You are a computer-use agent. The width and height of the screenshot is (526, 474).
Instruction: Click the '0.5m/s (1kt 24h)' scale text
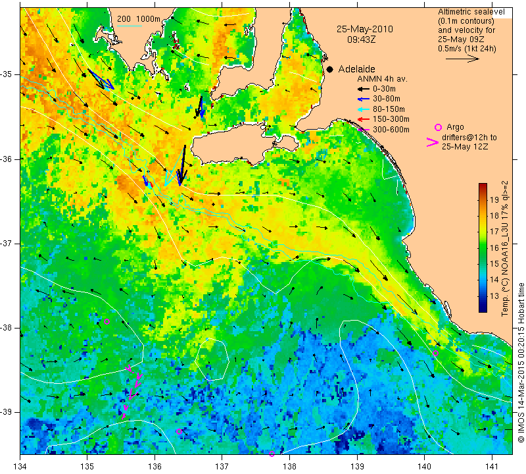(467, 49)
